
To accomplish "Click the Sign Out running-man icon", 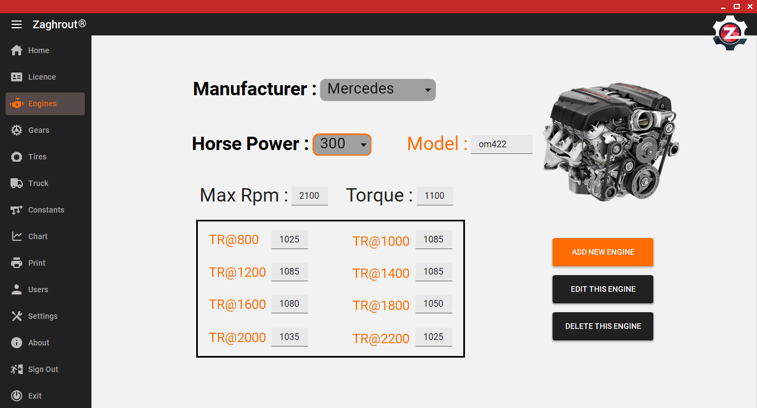I will click(17, 369).
